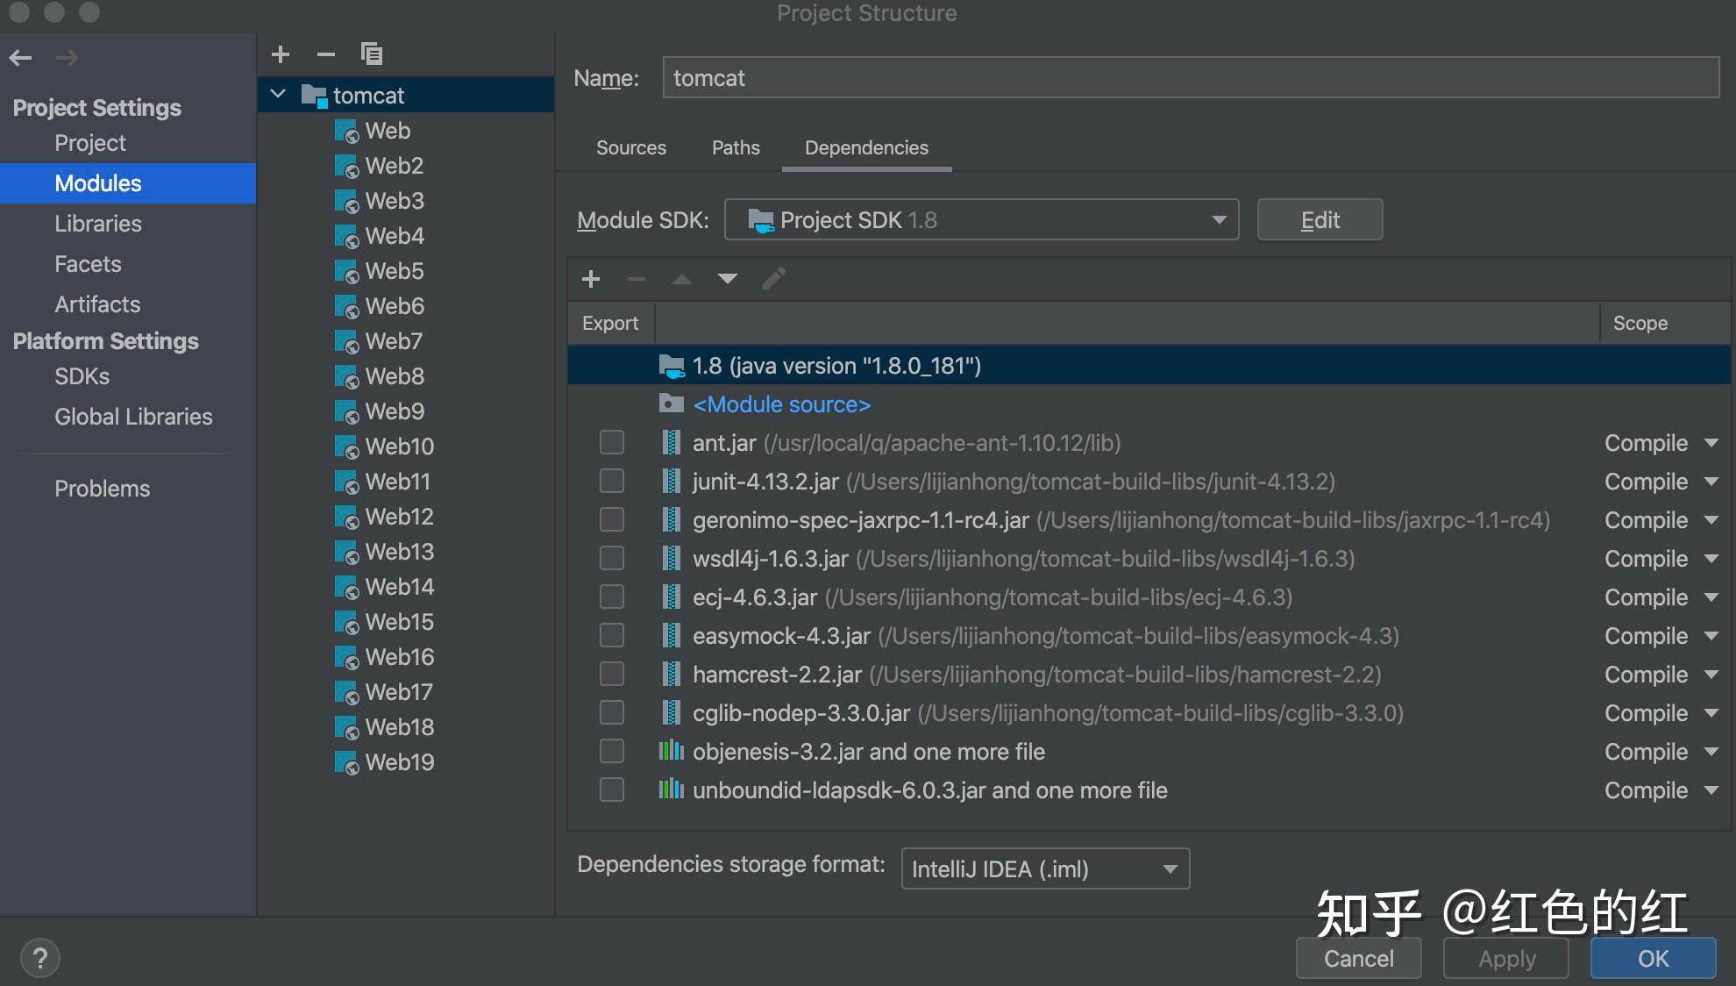This screenshot has width=1736, height=986.
Task: Open Dependencies storage format dropdown
Action: coord(1045,868)
